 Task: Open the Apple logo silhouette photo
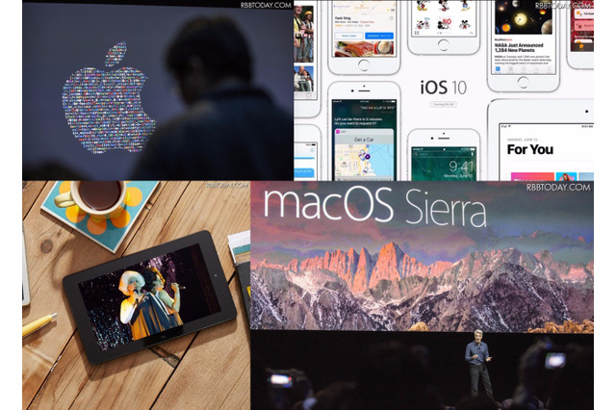click(x=158, y=90)
